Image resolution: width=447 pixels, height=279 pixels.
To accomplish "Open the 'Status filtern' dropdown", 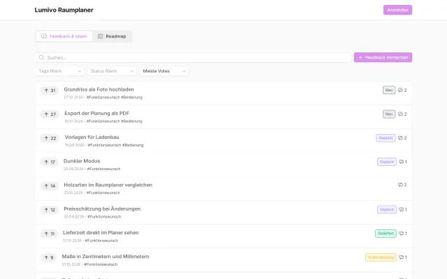I will (x=112, y=71).
